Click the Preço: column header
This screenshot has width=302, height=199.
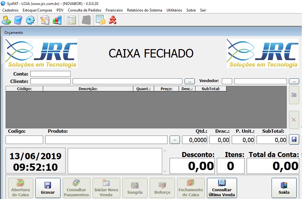pos(167,89)
